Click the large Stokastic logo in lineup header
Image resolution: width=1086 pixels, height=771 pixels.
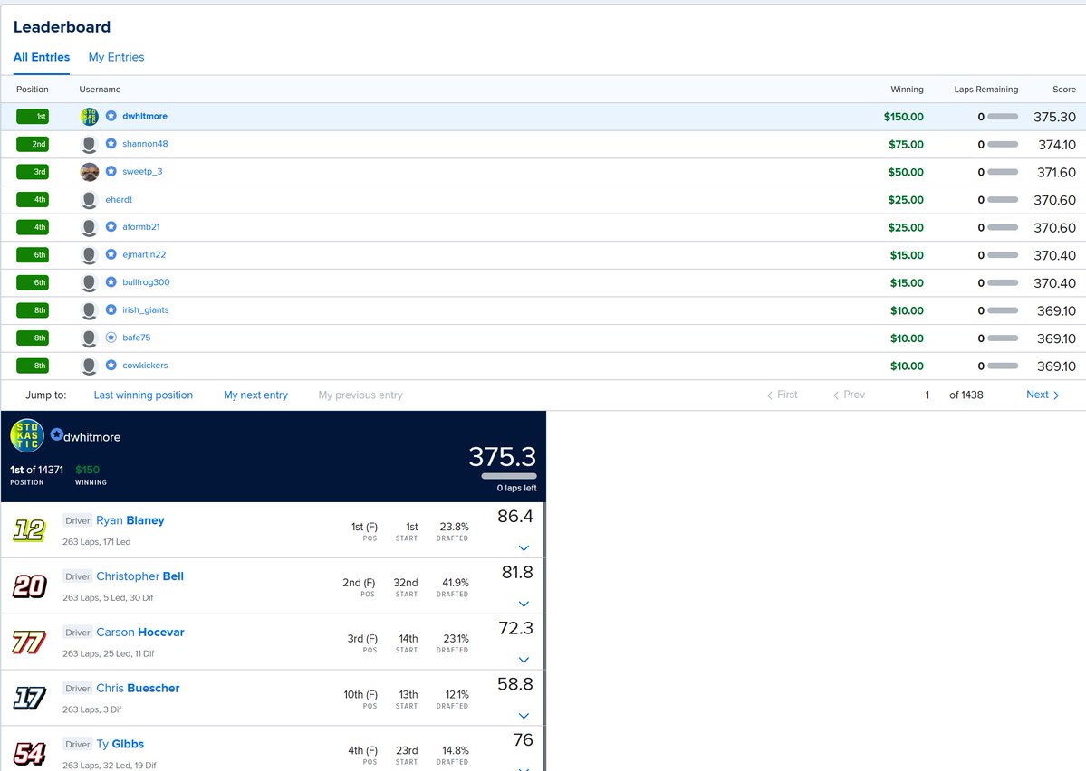27,435
